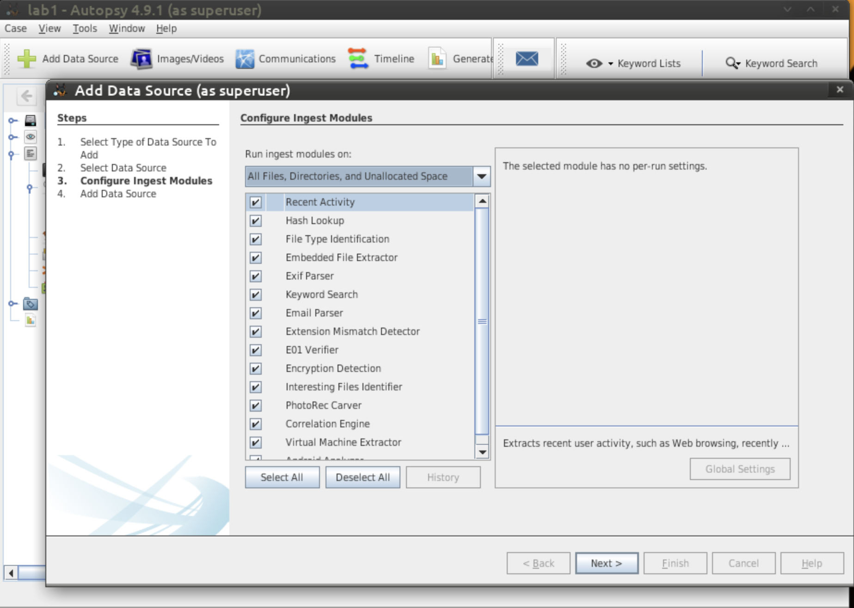854x608 pixels.
Task: Uncheck the Hash Lookup module
Action: [x=255, y=220]
